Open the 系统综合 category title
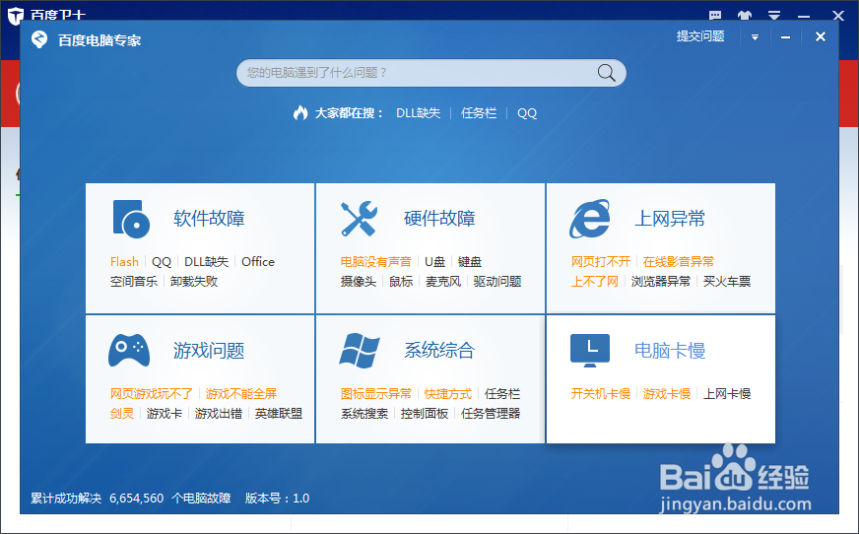Image resolution: width=859 pixels, height=534 pixels. pyautogui.click(x=439, y=350)
